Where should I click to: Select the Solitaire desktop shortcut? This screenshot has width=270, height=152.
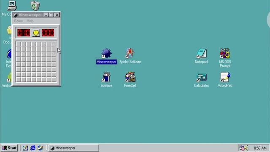tap(106, 80)
